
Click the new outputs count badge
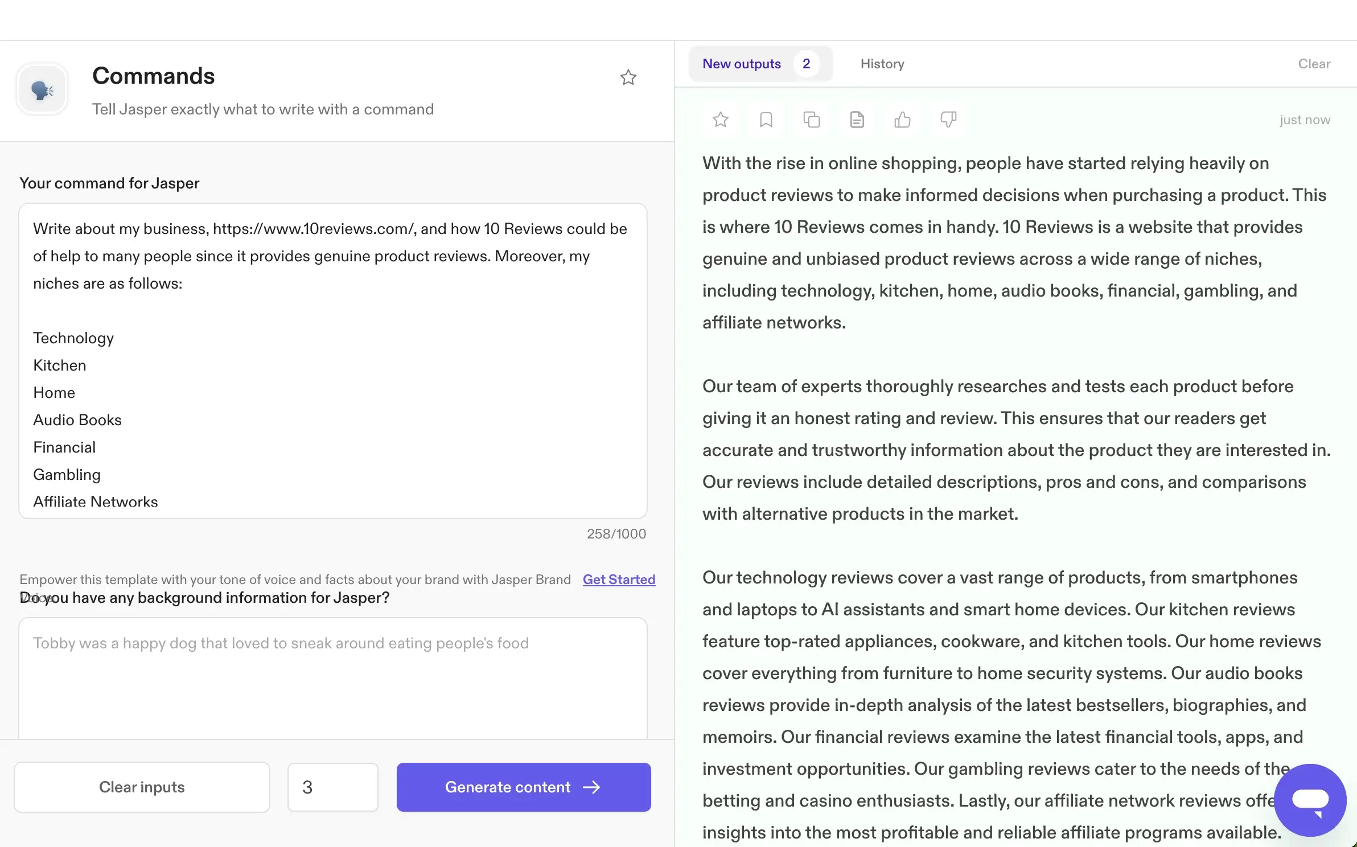(807, 64)
